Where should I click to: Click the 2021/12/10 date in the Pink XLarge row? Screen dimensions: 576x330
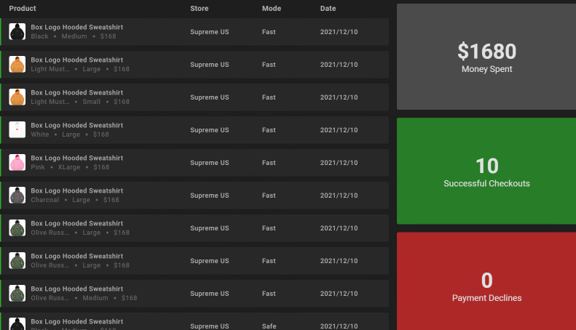point(339,163)
